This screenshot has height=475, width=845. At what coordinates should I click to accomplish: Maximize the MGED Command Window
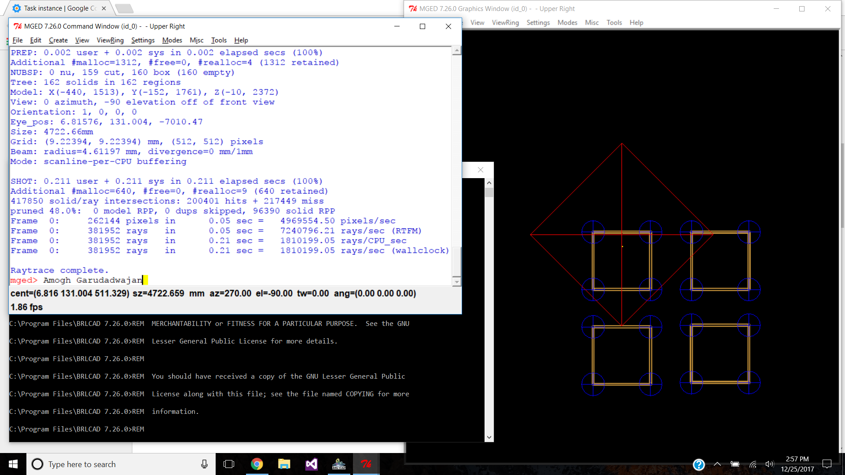pyautogui.click(x=422, y=26)
